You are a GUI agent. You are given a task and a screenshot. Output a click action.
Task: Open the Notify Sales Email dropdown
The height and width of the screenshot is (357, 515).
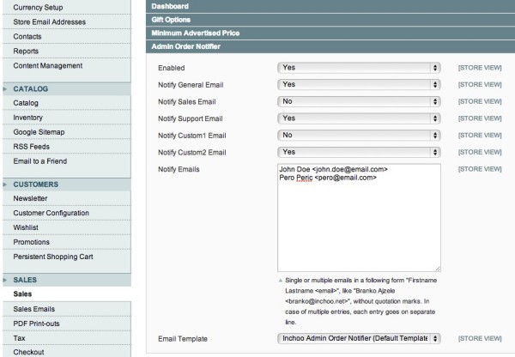(359, 101)
